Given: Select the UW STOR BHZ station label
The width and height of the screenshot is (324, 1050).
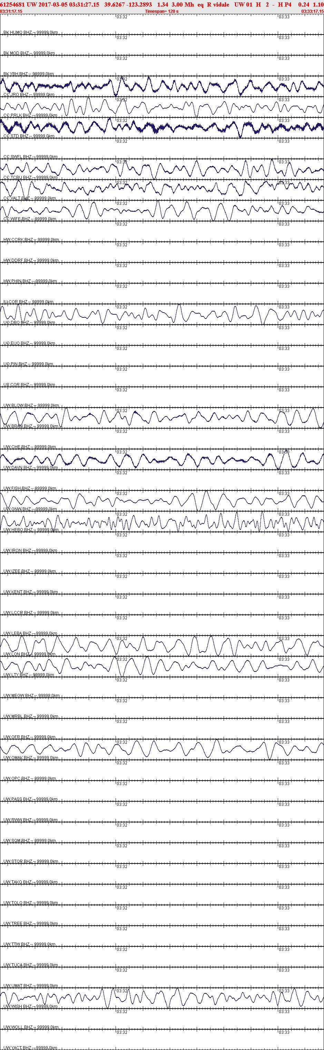Looking at the screenshot, I should click(31, 862).
